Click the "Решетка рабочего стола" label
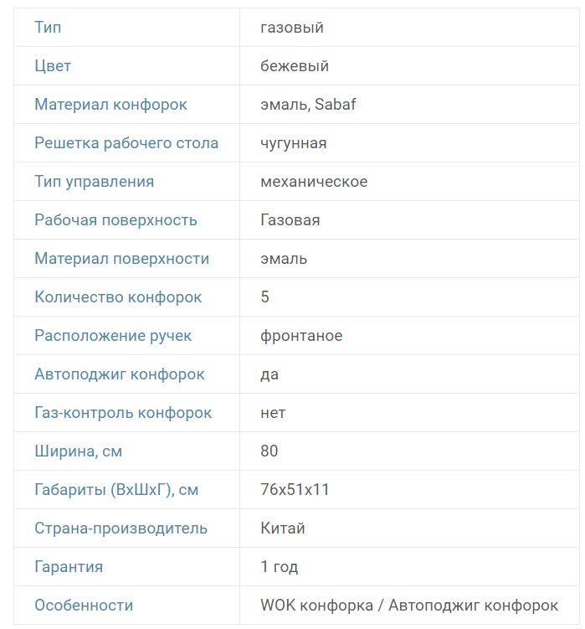 click(x=126, y=143)
